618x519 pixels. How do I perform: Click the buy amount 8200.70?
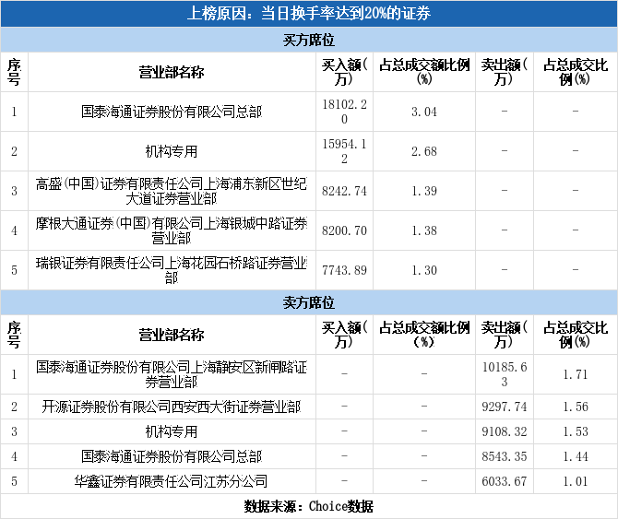344,230
